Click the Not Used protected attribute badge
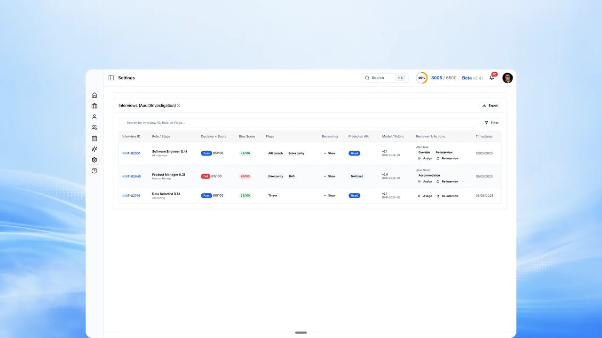This screenshot has height=338, width=602. tap(357, 177)
